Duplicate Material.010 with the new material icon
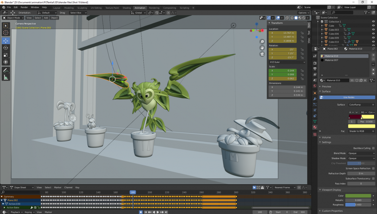Screen dimensions: 377x214 (x=361, y=81)
